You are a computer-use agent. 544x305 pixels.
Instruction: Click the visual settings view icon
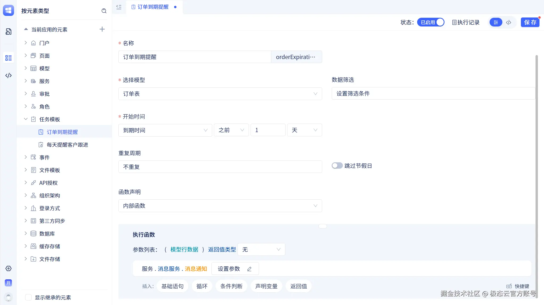[496, 23]
